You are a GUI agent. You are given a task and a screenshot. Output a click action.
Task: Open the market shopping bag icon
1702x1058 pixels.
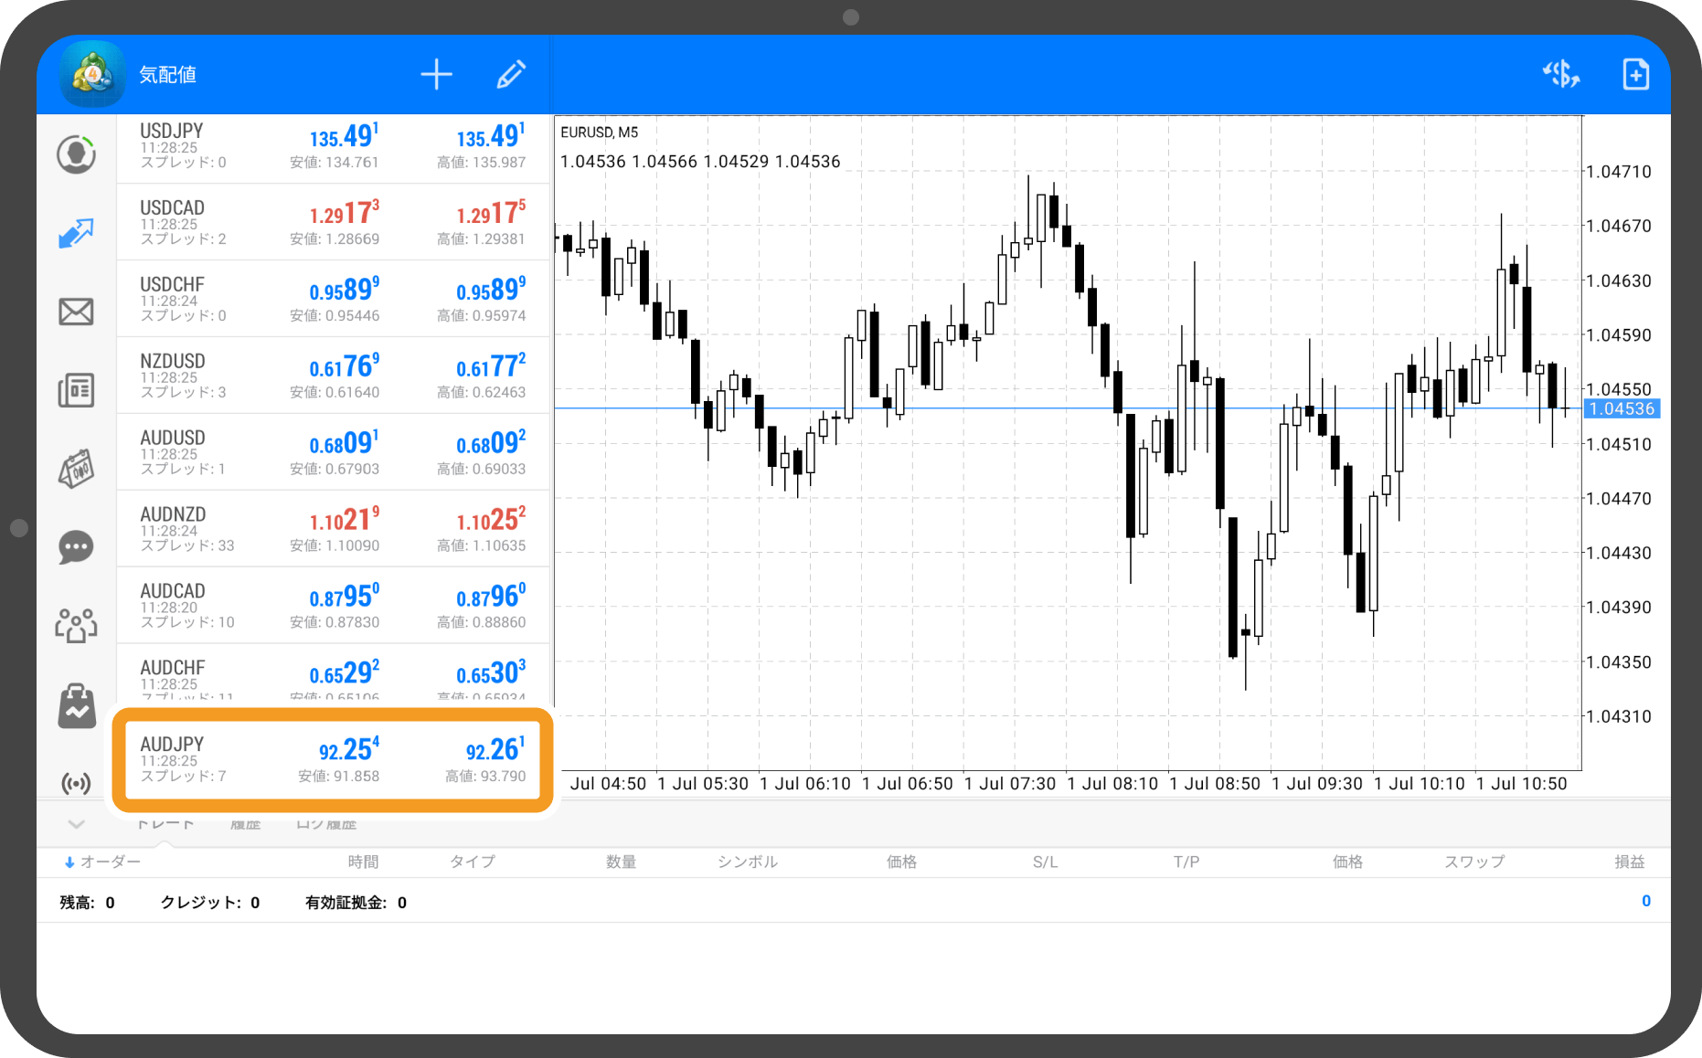coord(77,706)
